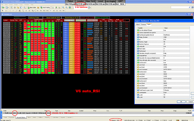
Task: Open the arrows objects dropdown
Action: point(33,11)
